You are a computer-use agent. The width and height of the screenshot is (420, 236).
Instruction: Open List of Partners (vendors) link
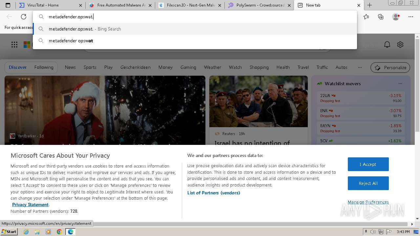pos(214,193)
